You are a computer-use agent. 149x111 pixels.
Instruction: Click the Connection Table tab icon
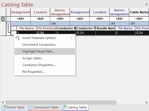click(30, 107)
